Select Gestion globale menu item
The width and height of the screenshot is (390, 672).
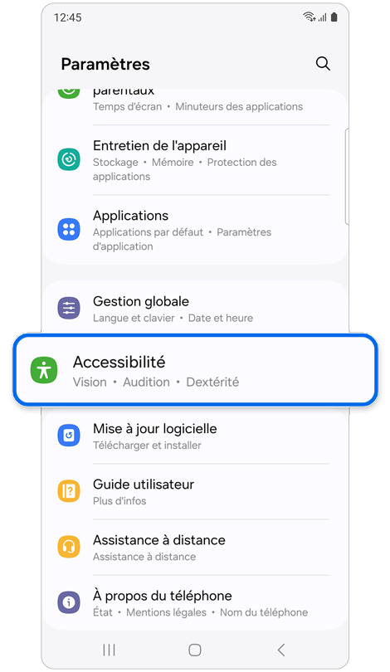[x=195, y=309]
